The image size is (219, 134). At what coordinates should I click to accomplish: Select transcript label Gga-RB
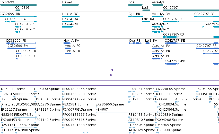point(134,14)
